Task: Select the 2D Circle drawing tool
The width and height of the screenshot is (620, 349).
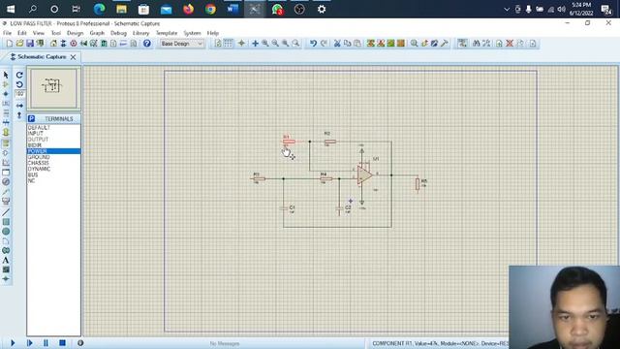Action: pyautogui.click(x=6, y=232)
